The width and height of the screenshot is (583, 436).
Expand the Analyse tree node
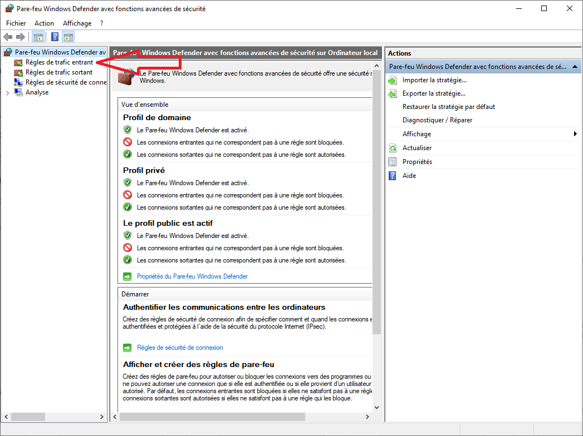(8, 93)
